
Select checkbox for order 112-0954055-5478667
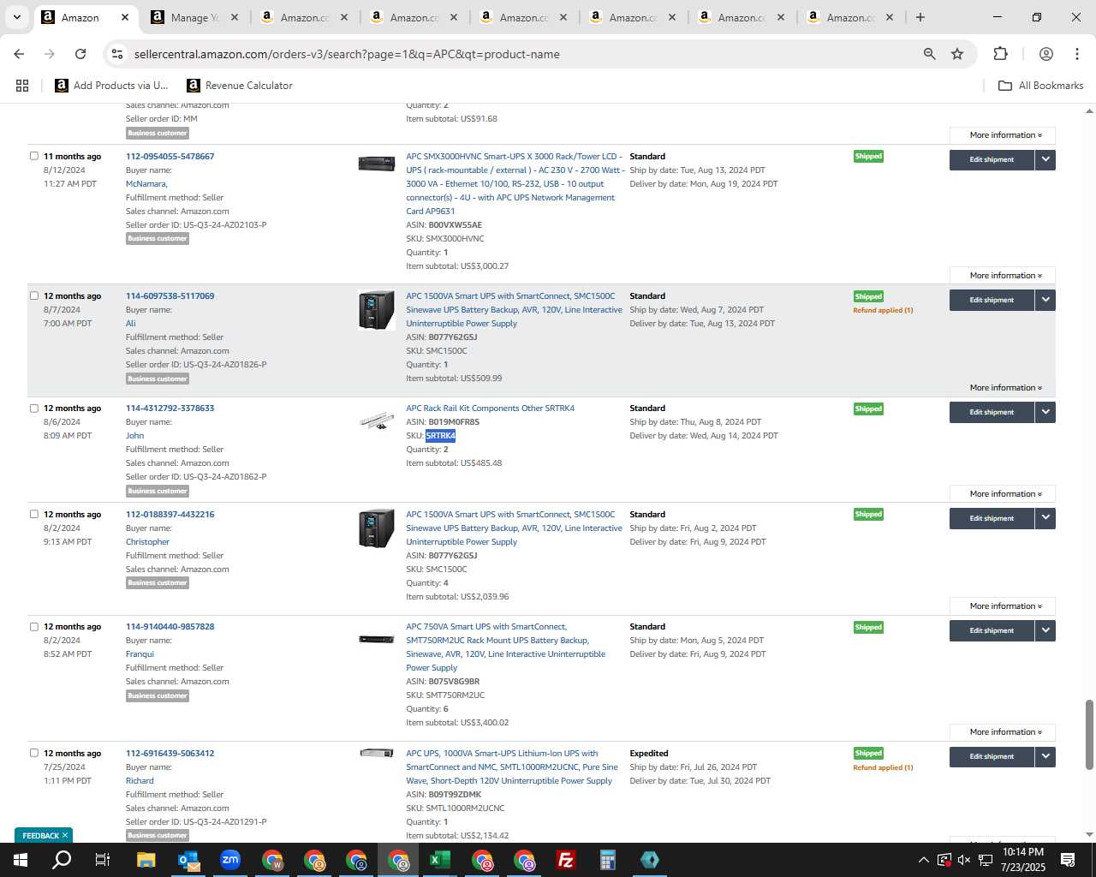pyautogui.click(x=34, y=156)
